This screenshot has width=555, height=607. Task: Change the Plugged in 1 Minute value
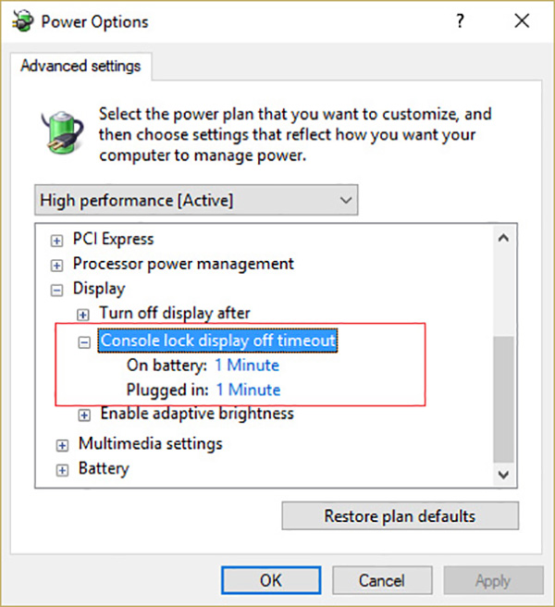(x=248, y=390)
